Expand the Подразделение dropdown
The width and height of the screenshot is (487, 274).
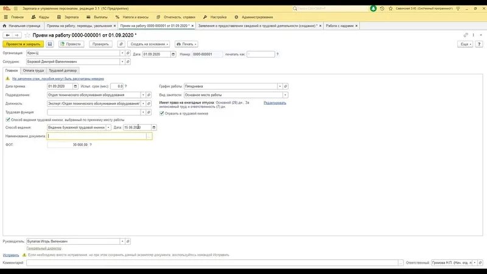pos(143,95)
